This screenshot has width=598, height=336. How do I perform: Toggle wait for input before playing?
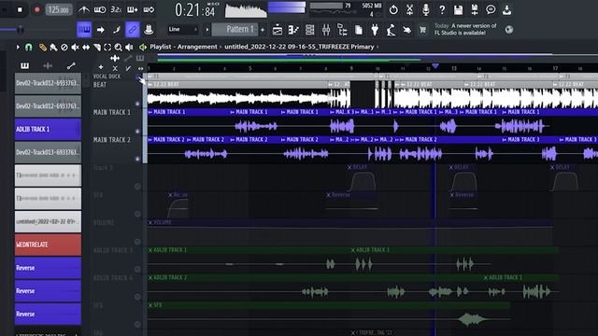pyautogui.click(x=100, y=9)
